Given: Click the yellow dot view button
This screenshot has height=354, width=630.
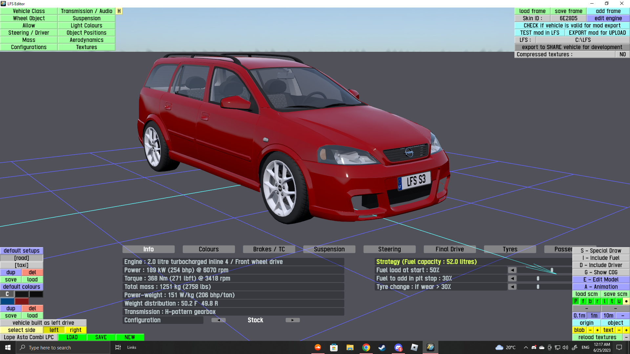Looking at the screenshot, I should [x=626, y=301].
